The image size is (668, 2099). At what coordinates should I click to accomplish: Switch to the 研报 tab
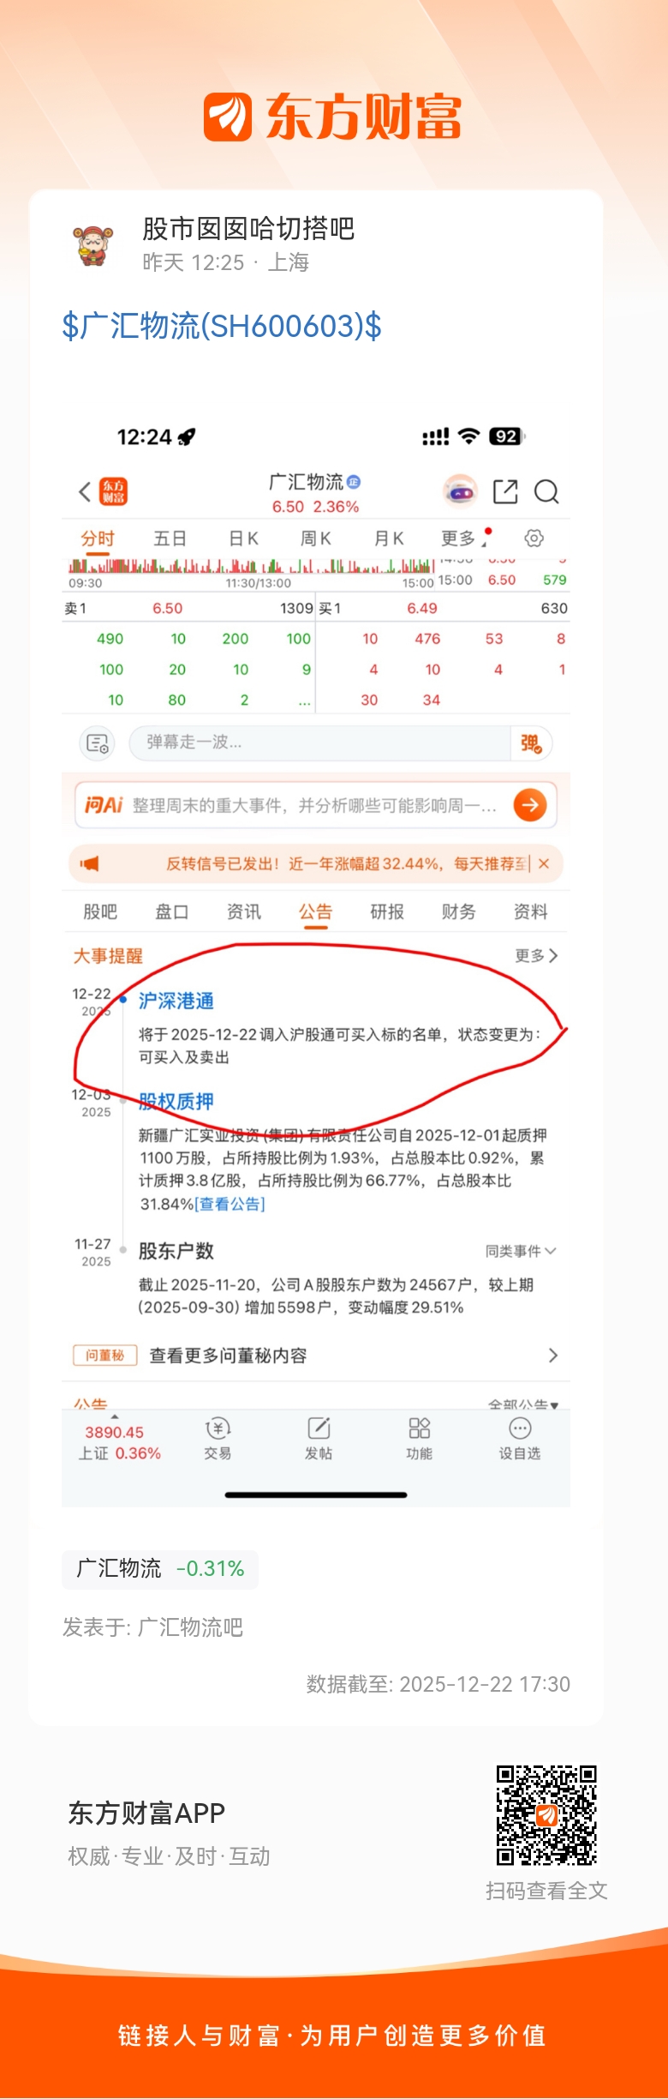click(387, 911)
